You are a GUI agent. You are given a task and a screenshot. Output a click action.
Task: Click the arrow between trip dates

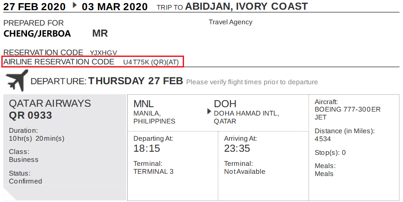[75, 5]
